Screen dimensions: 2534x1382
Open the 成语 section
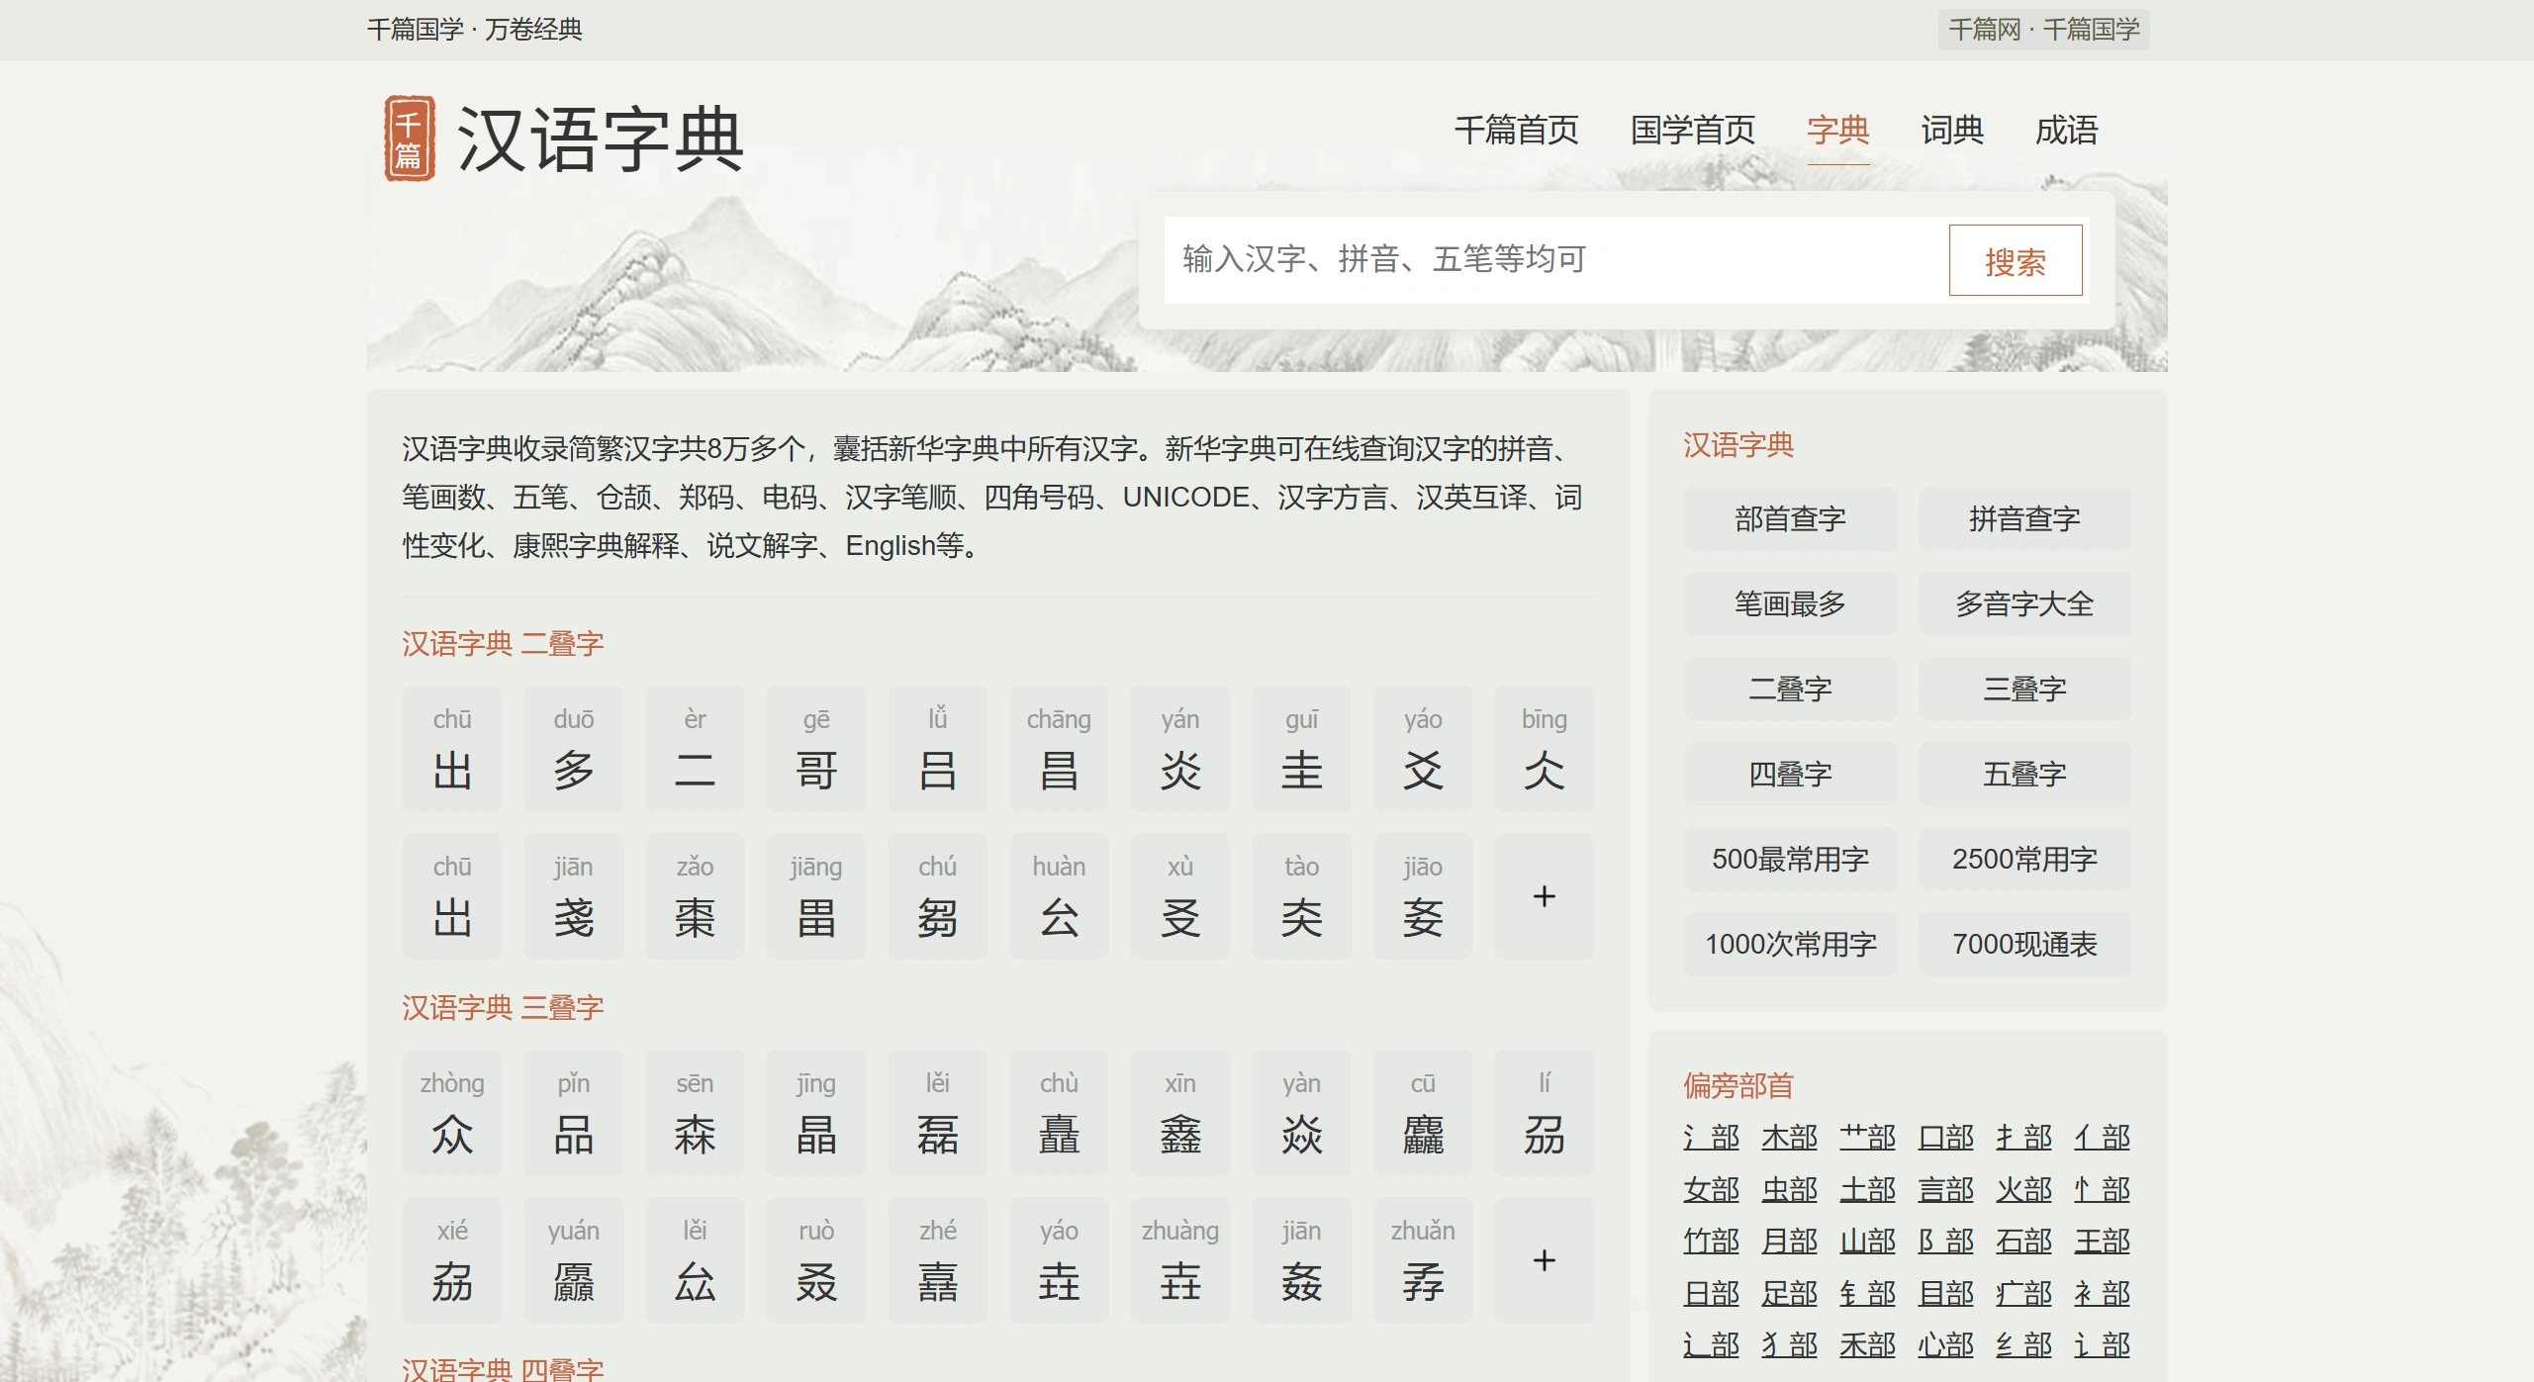(2066, 130)
